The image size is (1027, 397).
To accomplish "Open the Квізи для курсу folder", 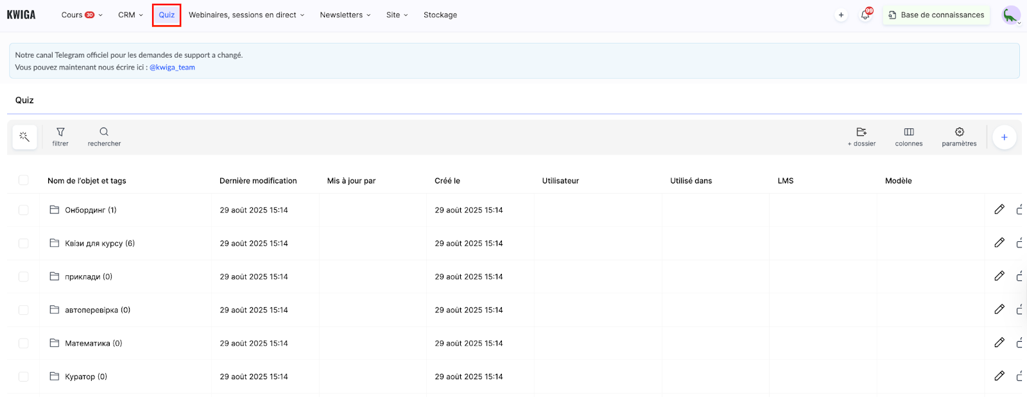I will click(x=99, y=243).
